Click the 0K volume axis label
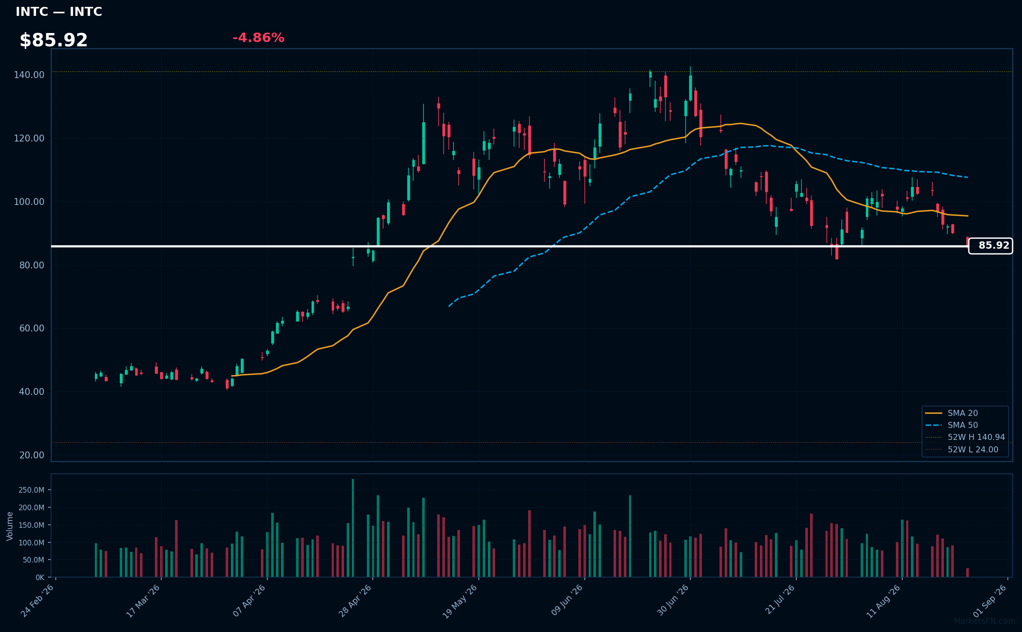Image resolution: width=1022 pixels, height=632 pixels. click(40, 578)
